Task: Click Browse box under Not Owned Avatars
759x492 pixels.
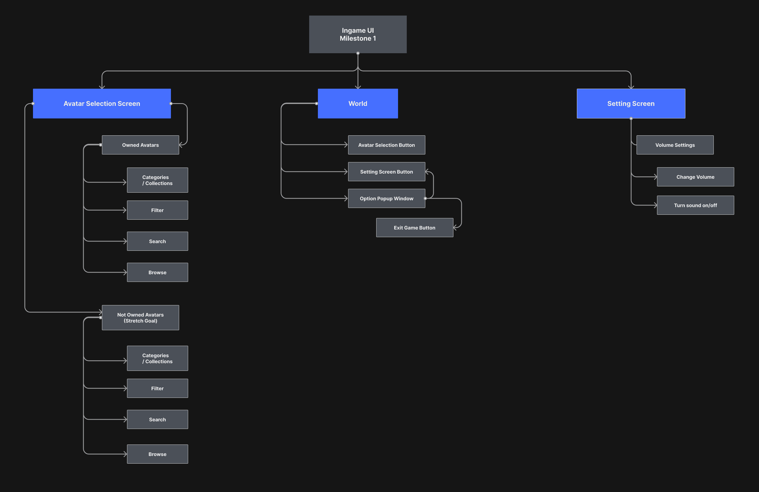Action: (x=157, y=454)
